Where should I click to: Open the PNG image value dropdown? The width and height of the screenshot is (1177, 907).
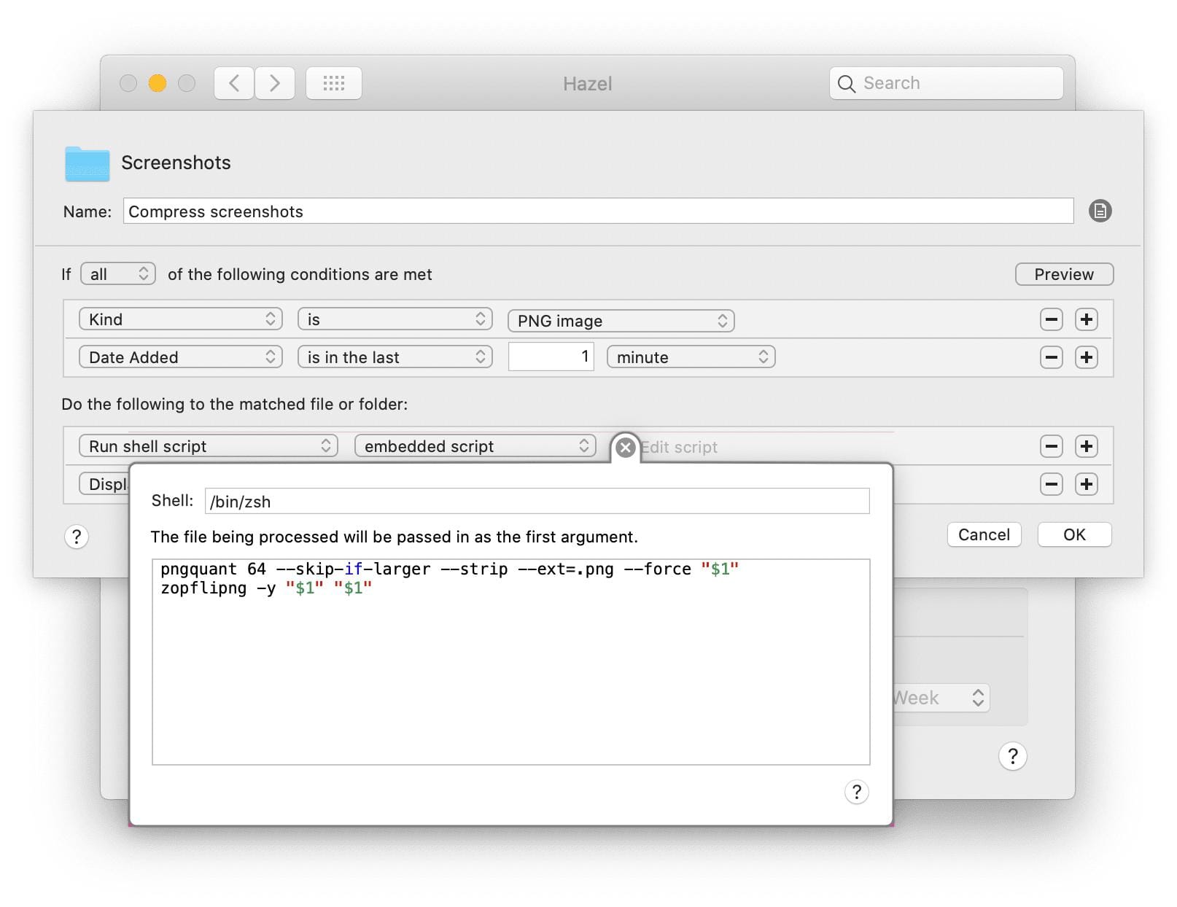pos(621,321)
